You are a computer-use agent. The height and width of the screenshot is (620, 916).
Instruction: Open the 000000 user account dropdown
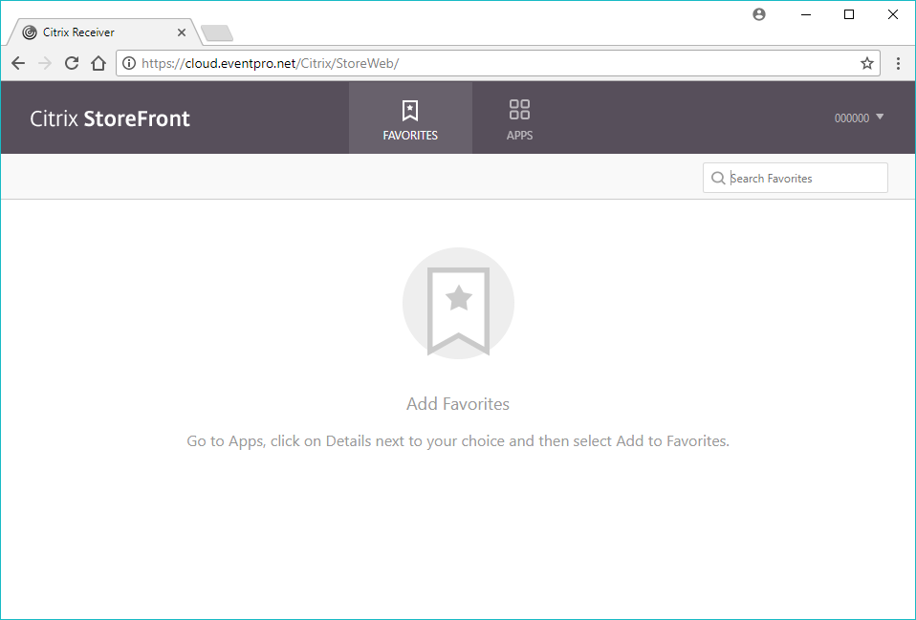[859, 118]
